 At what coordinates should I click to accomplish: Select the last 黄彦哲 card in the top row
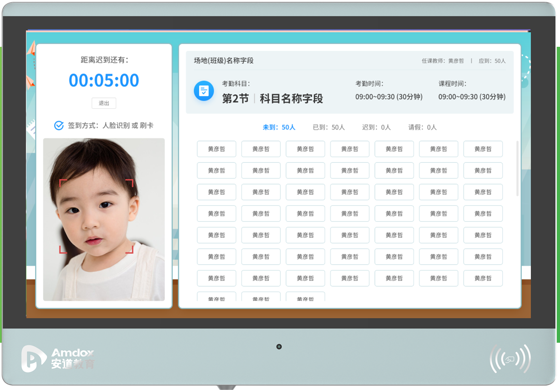(x=483, y=149)
